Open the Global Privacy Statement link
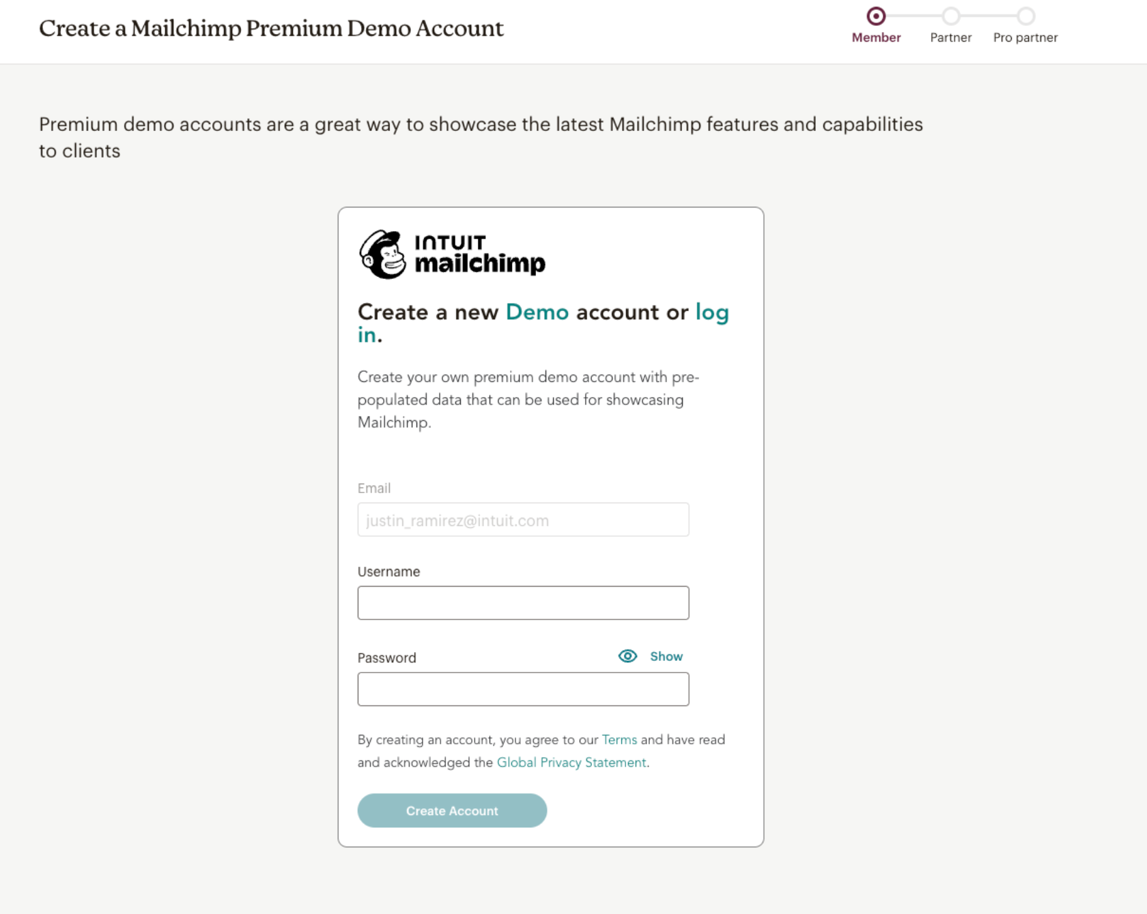This screenshot has width=1147, height=914. click(x=571, y=763)
